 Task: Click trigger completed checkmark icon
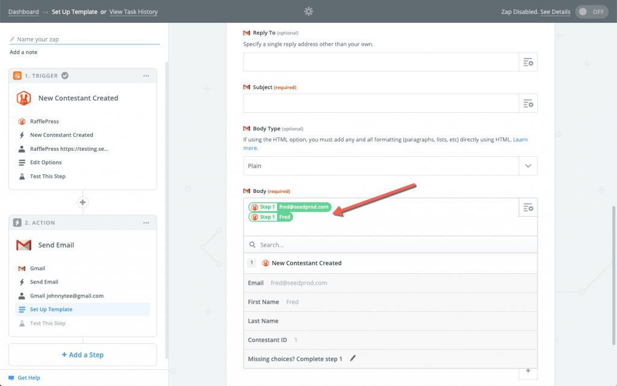(65, 75)
